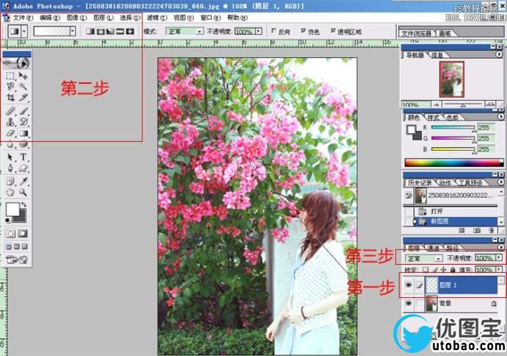The image size is (507, 356).
Task: Switch to the 通道 Channels tab
Action: 434,248
